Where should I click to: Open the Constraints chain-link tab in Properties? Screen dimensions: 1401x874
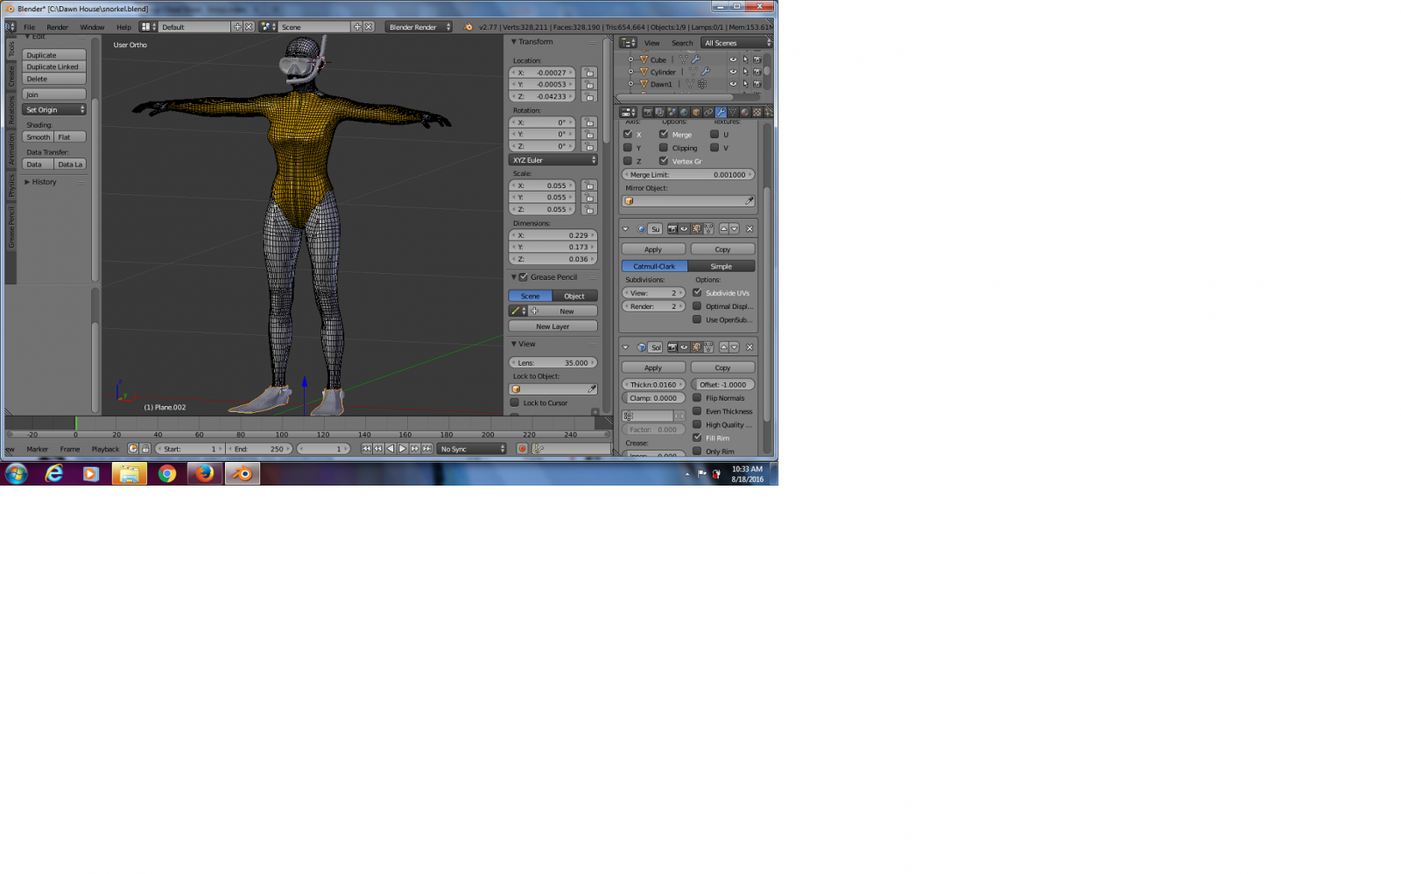(x=708, y=112)
